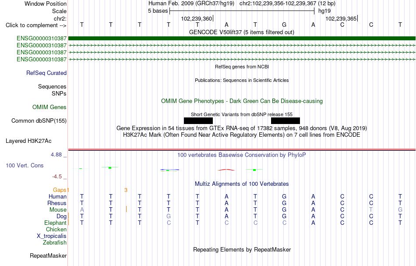416x266 pixels.
Task: Click the thick green GENCODE transcript bar
Action: tap(242, 39)
